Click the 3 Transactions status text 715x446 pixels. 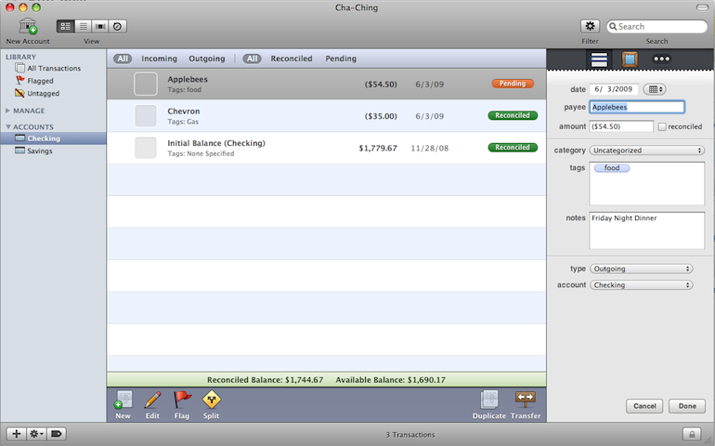pyautogui.click(x=409, y=435)
